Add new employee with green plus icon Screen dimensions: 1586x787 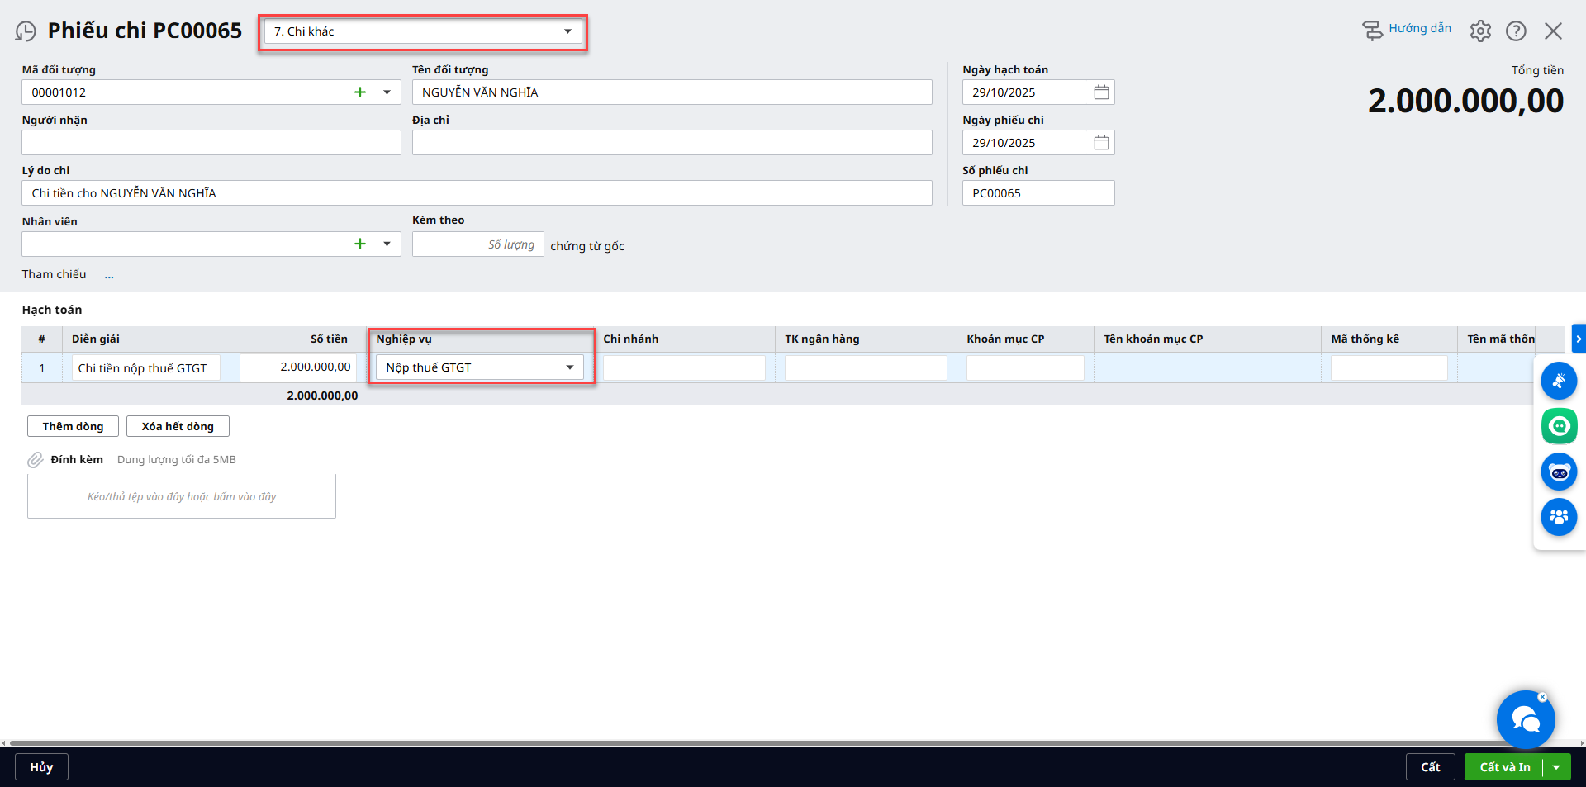(x=360, y=244)
